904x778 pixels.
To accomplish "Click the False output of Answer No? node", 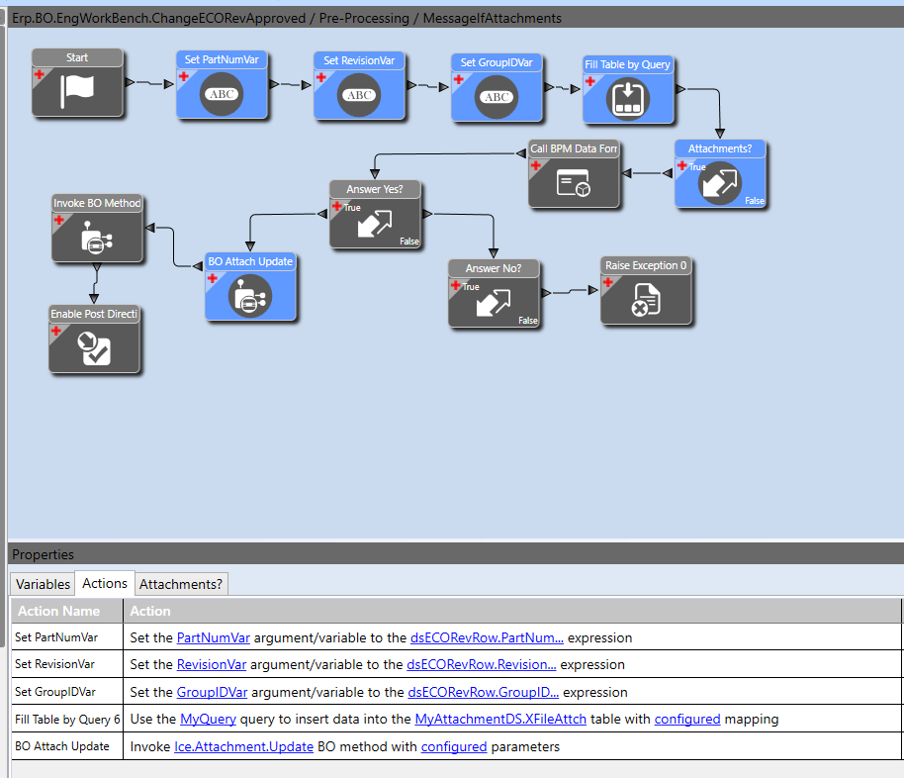I will [x=527, y=321].
